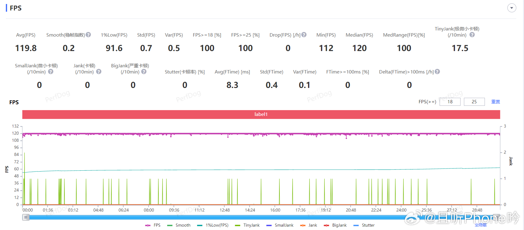This screenshot has width=524, height=230.
Task: Open help icon for TinyJank (/10min)
Action: tap(472, 35)
